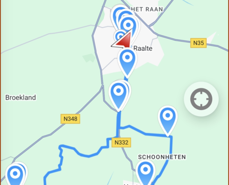The image size is (229, 185).
Task: Select the pin cluster above N332 road
Action: click(x=119, y=95)
